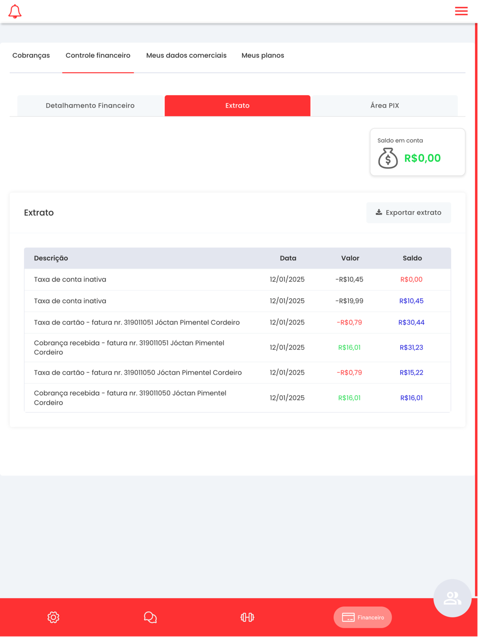Click the red R$0,00 saldo in table

pyautogui.click(x=412, y=280)
